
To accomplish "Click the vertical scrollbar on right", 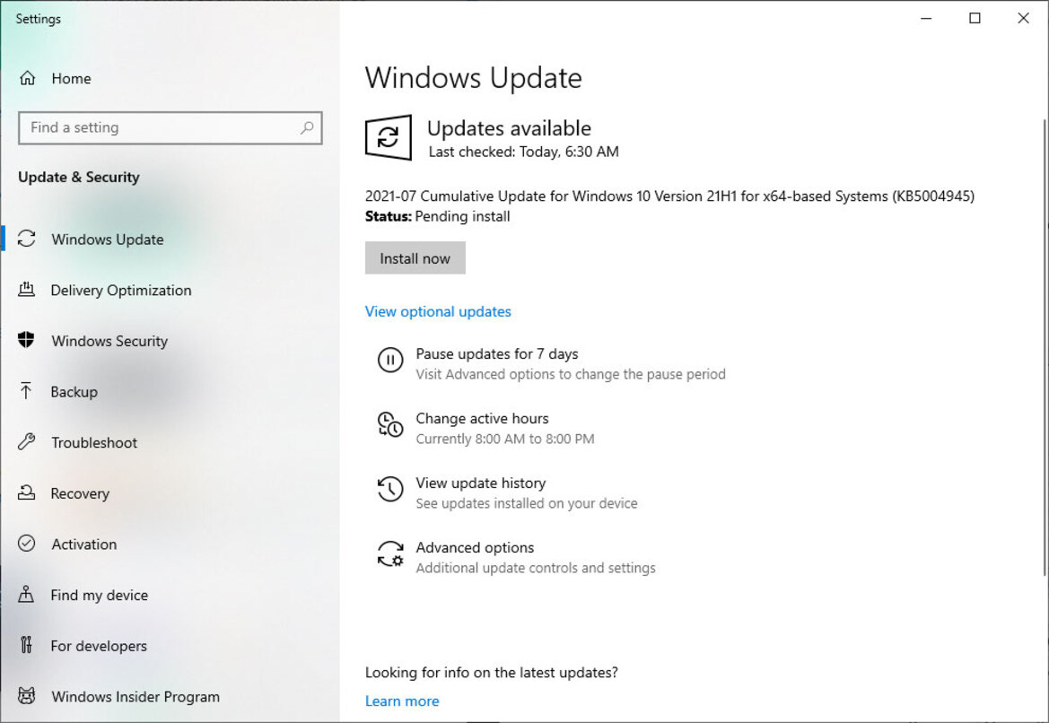I will tap(1045, 346).
